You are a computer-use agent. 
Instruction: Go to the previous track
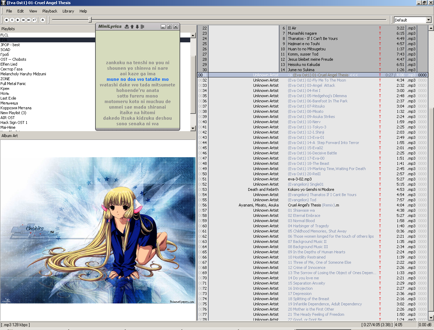click(23, 20)
